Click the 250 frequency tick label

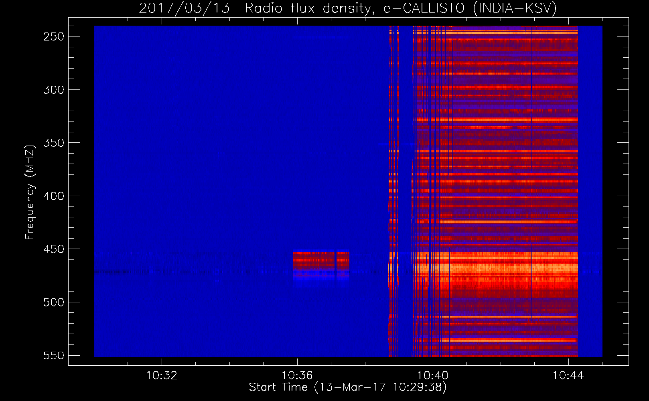(54, 36)
